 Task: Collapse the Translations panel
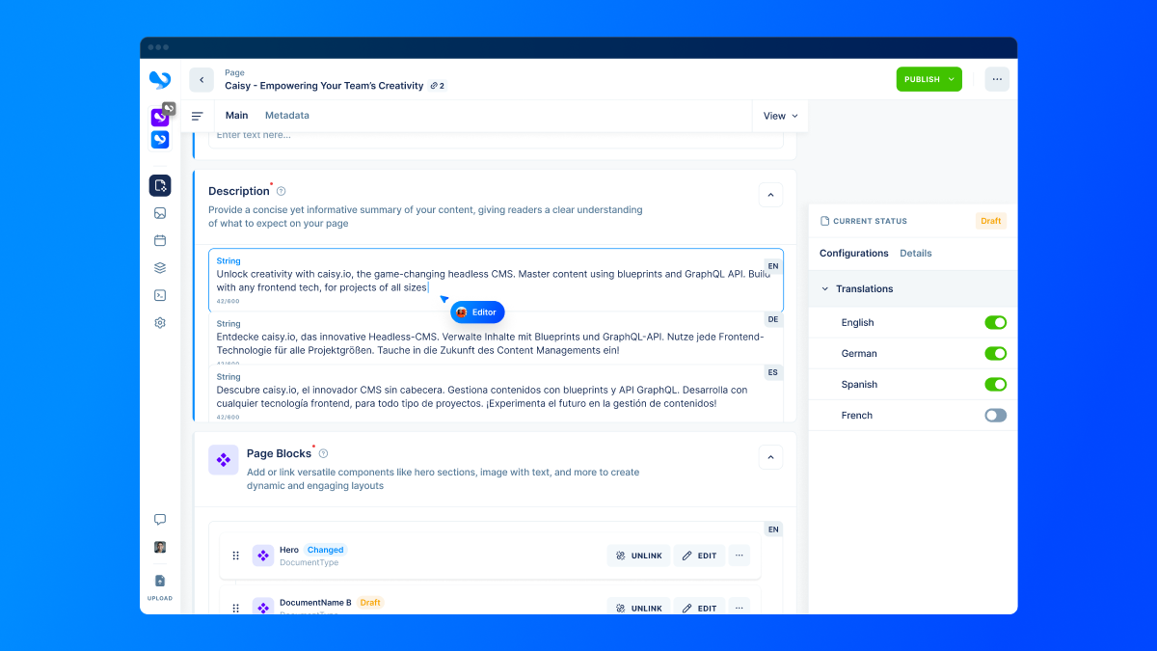(x=824, y=288)
